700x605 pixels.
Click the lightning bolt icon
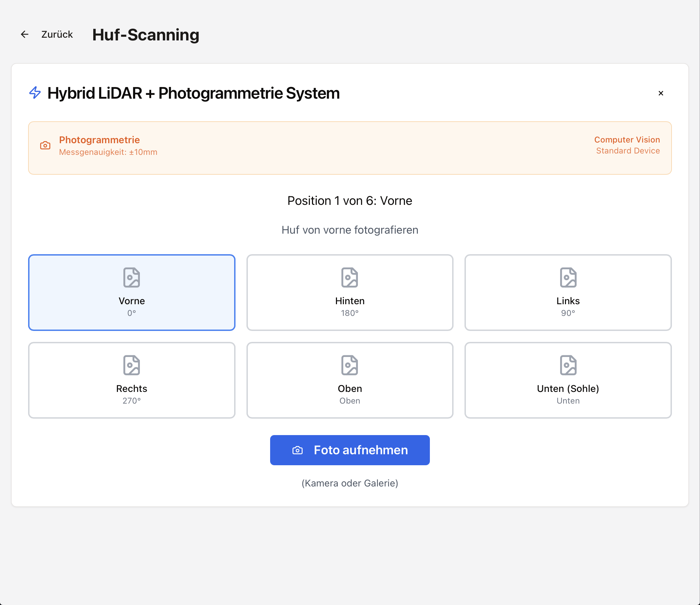35,93
